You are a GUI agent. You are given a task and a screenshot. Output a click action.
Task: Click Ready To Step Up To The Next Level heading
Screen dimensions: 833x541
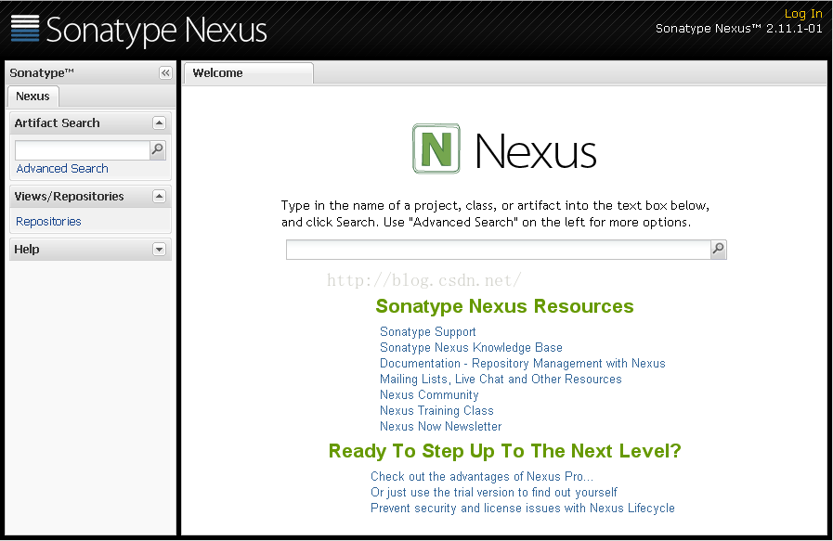click(x=504, y=451)
